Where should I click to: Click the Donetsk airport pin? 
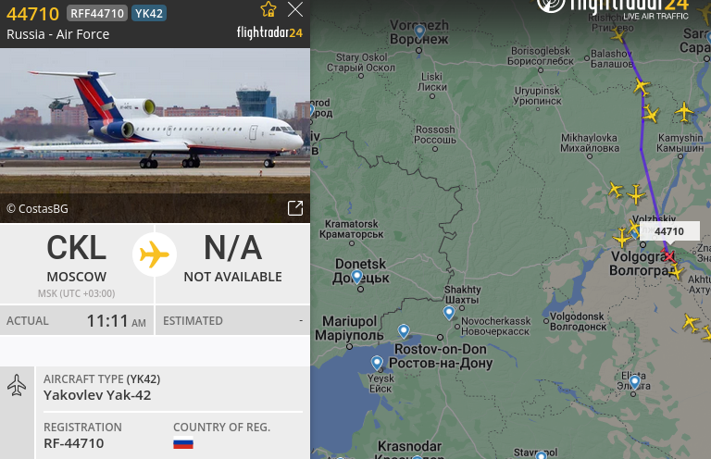[356, 276]
